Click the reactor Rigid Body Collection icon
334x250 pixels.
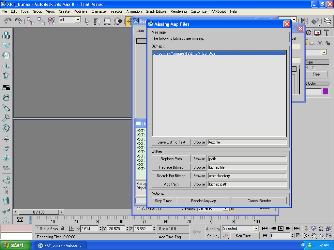click(x=6, y=35)
